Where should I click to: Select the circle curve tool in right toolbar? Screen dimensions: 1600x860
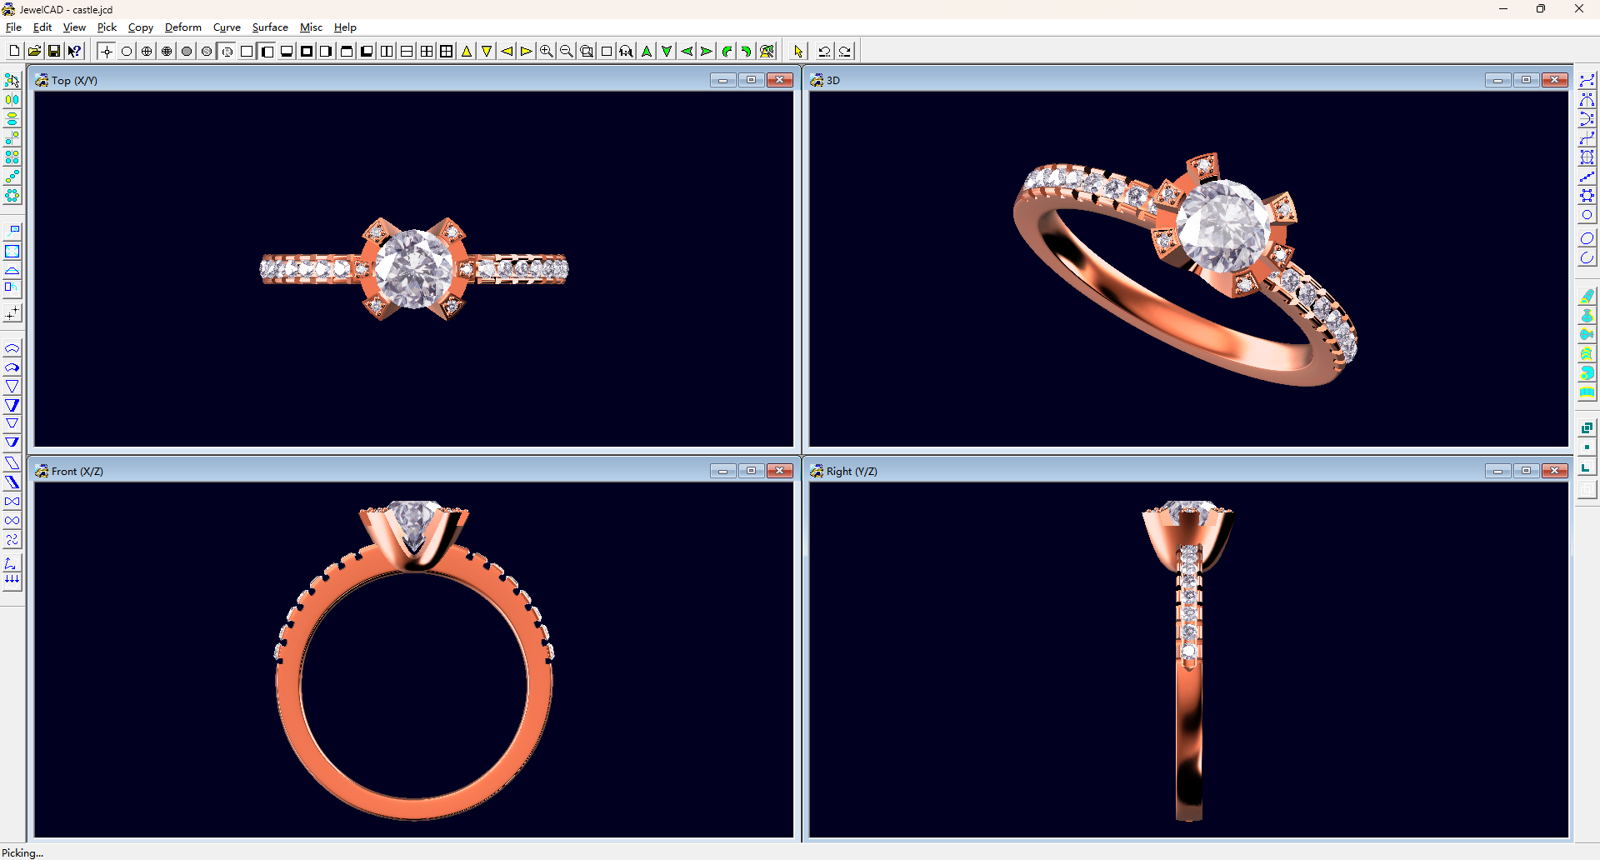1587,215
